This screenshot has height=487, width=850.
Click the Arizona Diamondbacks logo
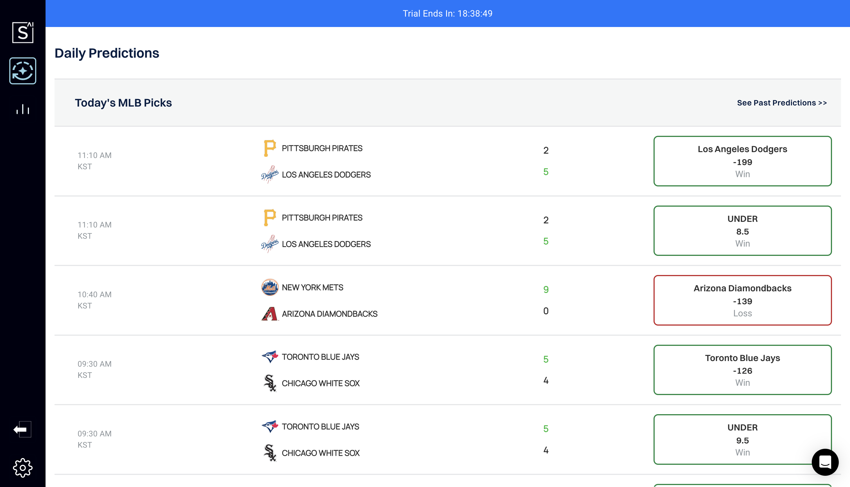pyautogui.click(x=270, y=314)
